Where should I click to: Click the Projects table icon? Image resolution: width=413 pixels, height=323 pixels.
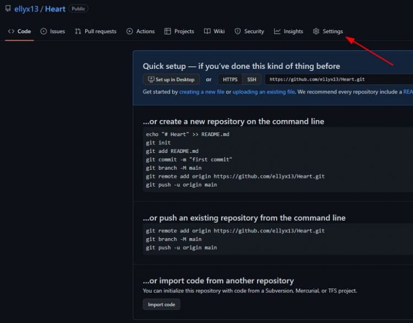coord(168,31)
